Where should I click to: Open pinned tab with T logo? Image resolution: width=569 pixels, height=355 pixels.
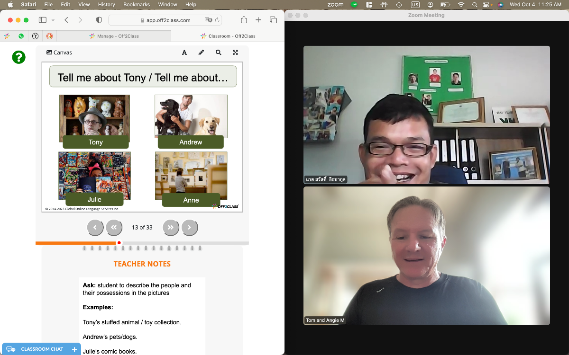35,36
